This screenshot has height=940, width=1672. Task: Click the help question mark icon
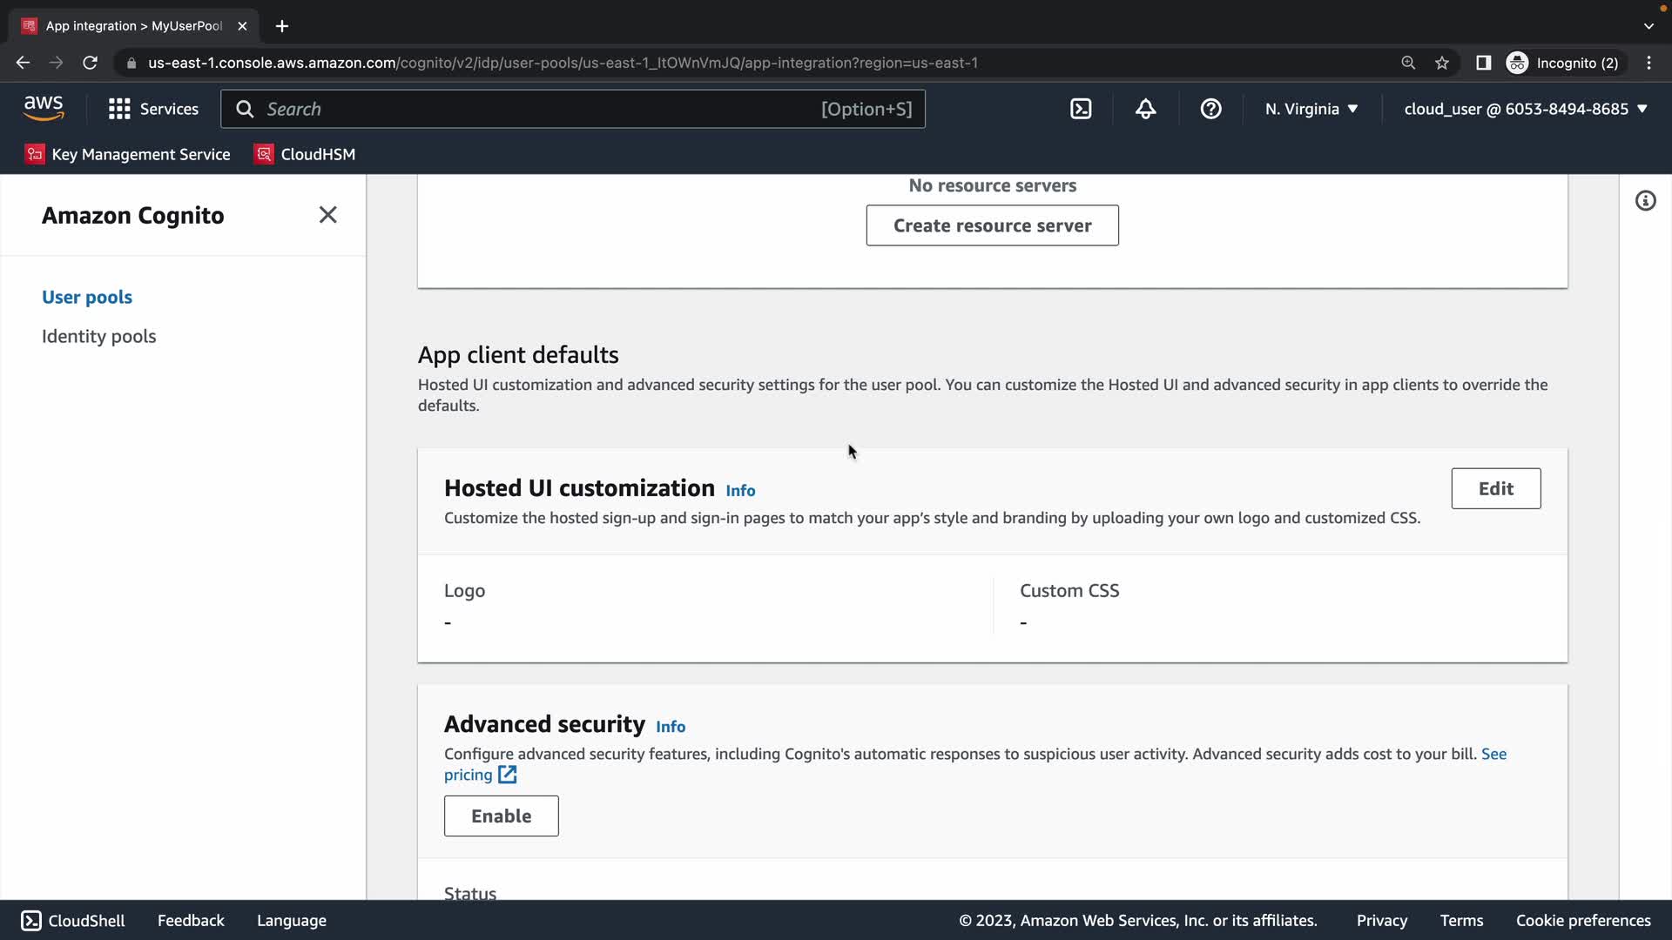[1210, 109]
